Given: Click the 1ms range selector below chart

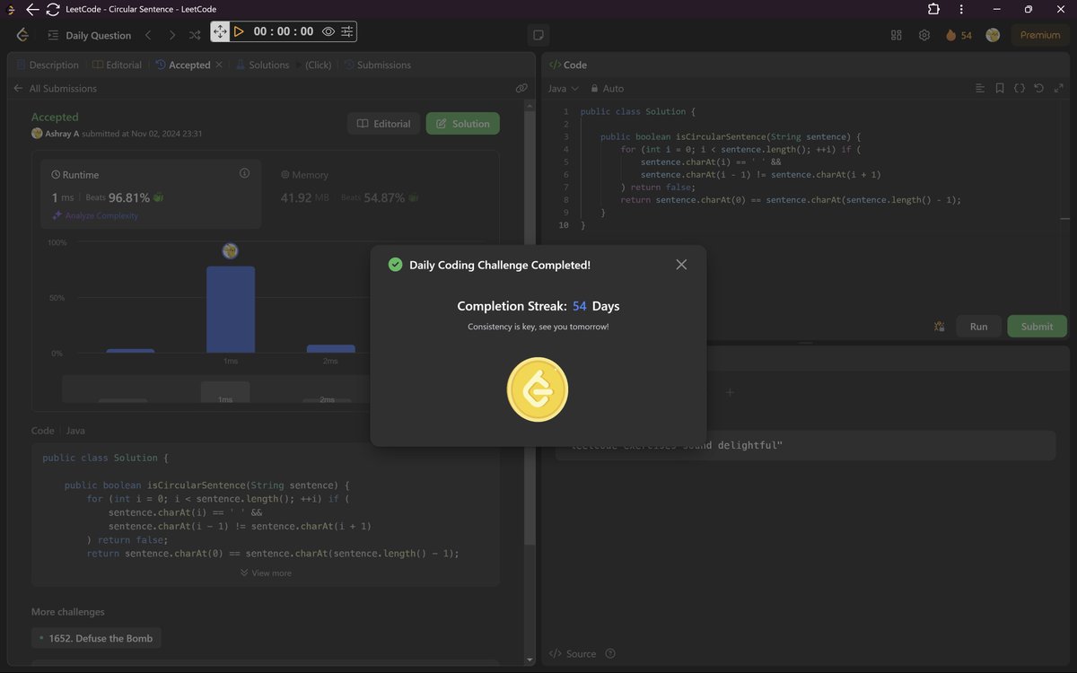Looking at the screenshot, I should click(x=225, y=391).
